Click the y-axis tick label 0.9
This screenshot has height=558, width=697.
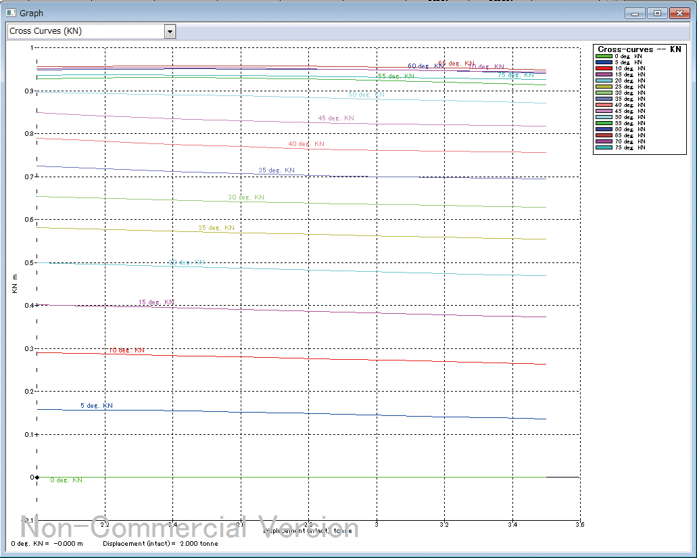pyautogui.click(x=29, y=91)
